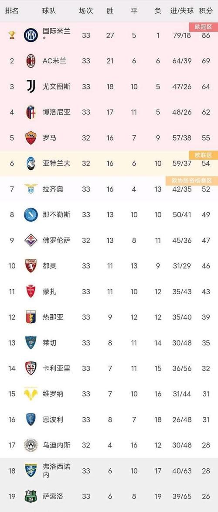Open the Udinese club crest
This screenshot has height=512, width=218.
point(31,445)
